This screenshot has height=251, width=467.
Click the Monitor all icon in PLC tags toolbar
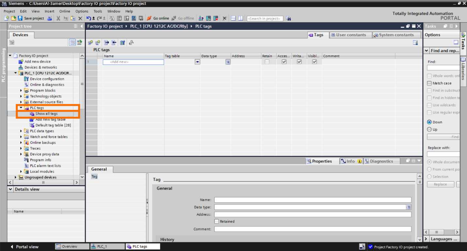[131, 42]
